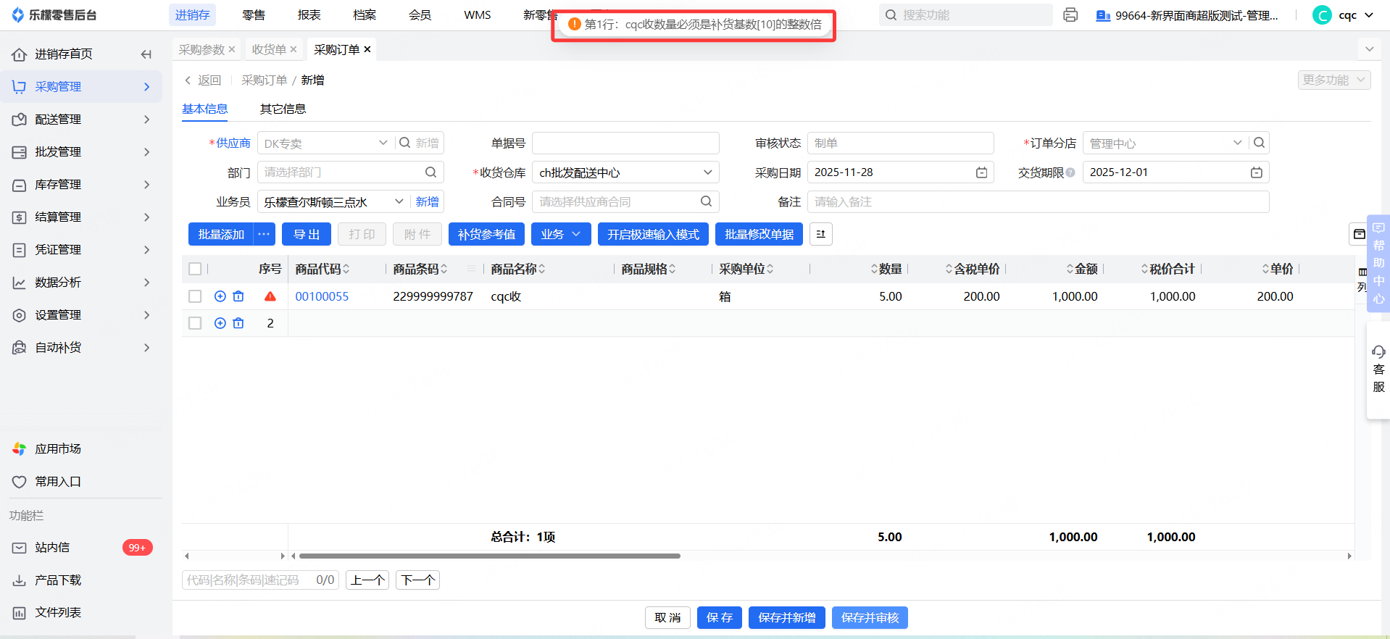Check the first product row checkbox

click(195, 296)
